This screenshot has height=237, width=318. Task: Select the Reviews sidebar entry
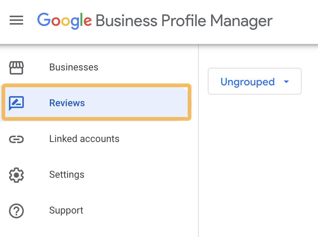pyautogui.click(x=67, y=103)
